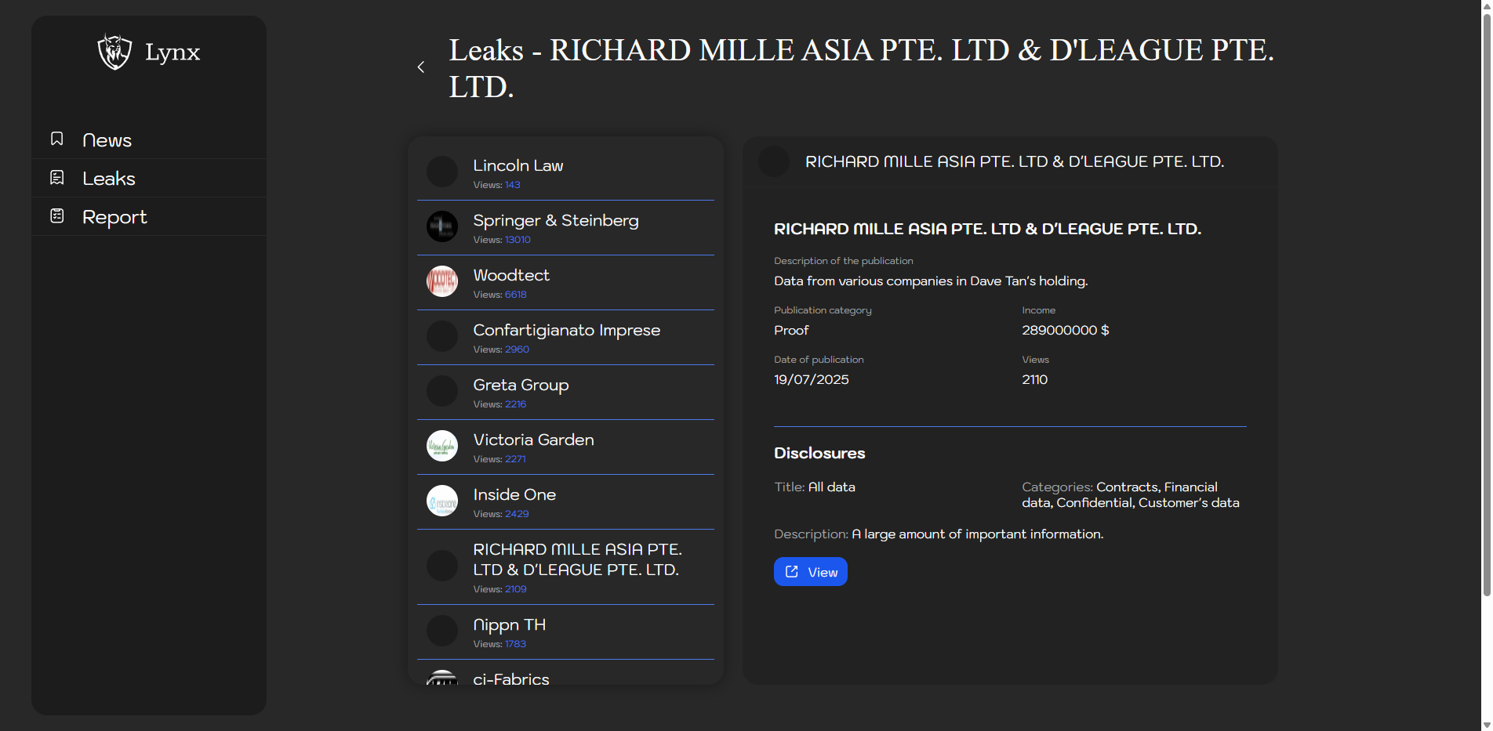Click the Springer & Steinberg avatar icon
This screenshot has height=731, width=1493.
(x=441, y=226)
